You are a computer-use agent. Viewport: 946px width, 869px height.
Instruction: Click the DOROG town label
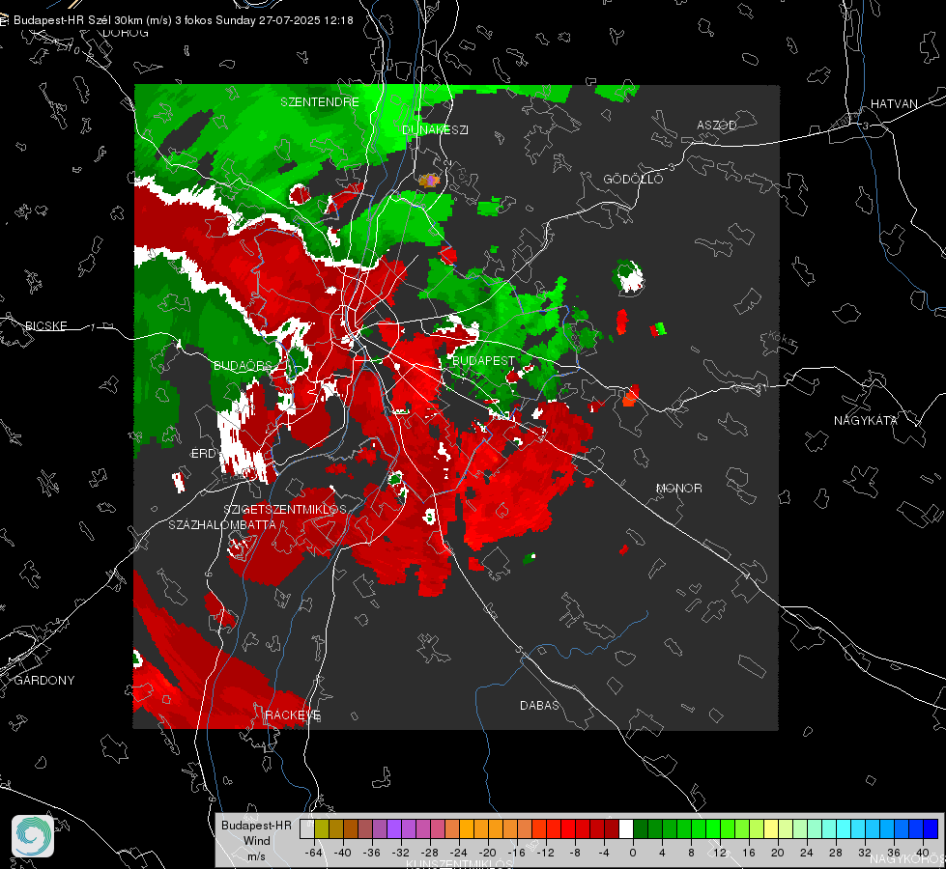[126, 33]
